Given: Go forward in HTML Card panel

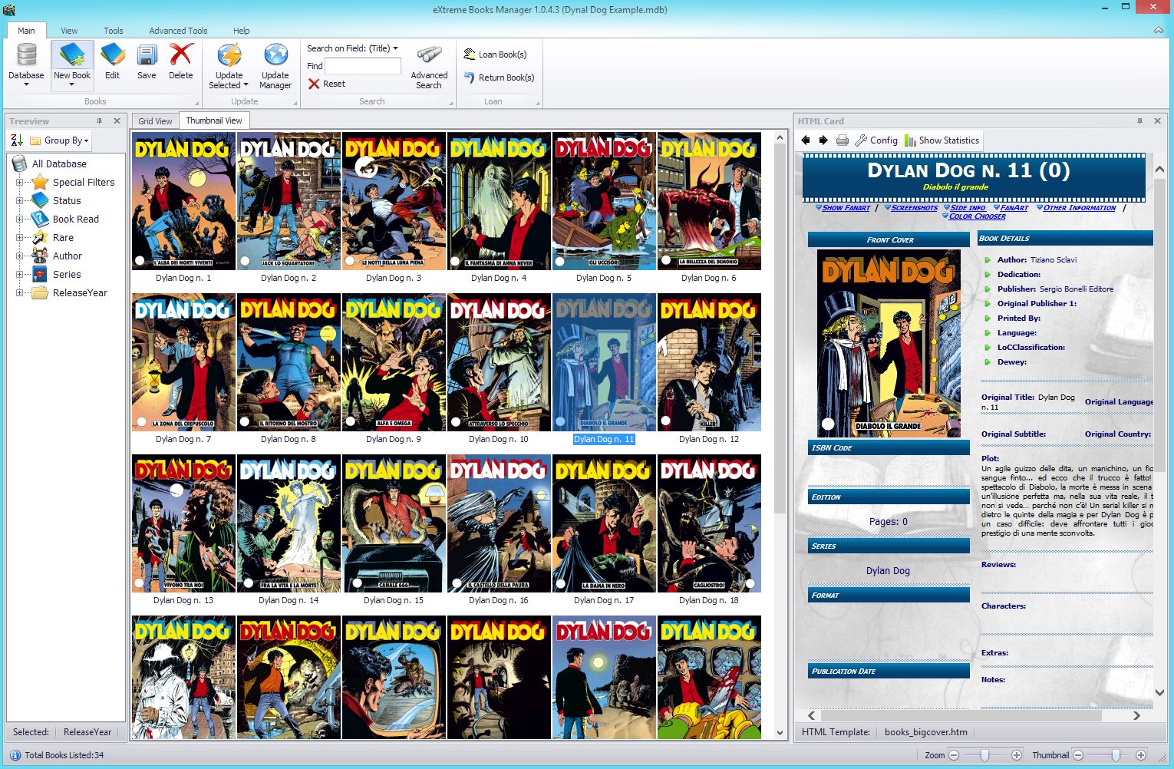Looking at the screenshot, I should [x=823, y=140].
